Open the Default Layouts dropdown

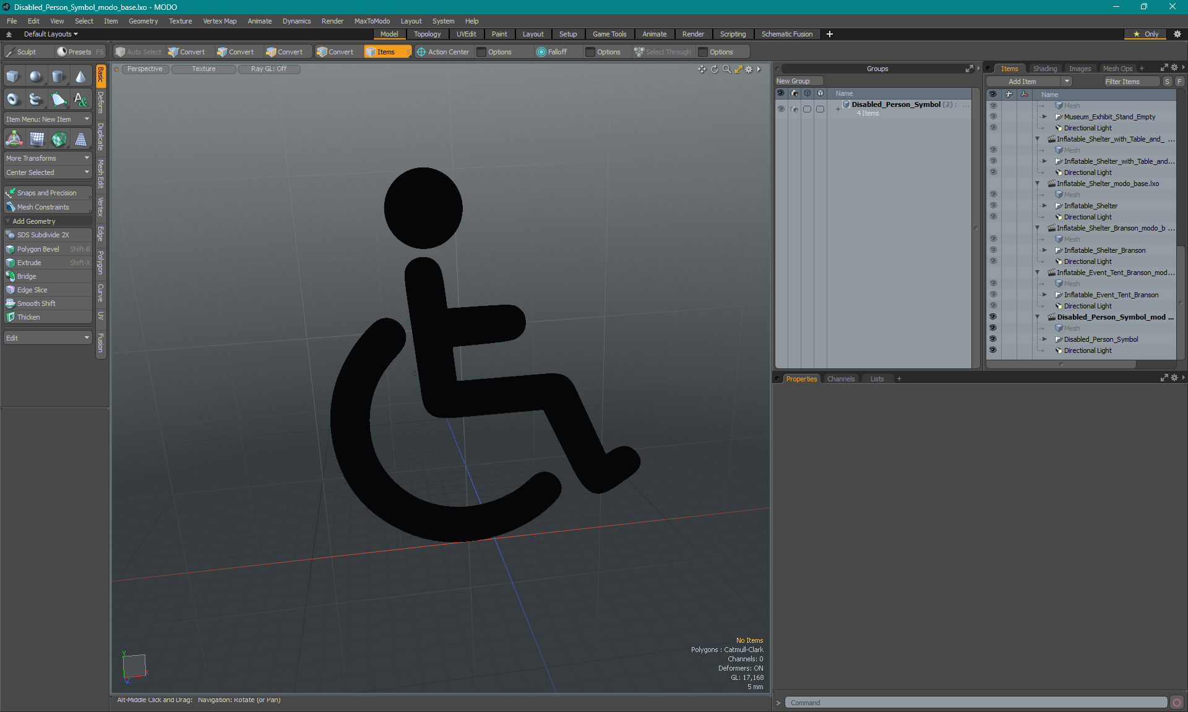[x=51, y=34]
